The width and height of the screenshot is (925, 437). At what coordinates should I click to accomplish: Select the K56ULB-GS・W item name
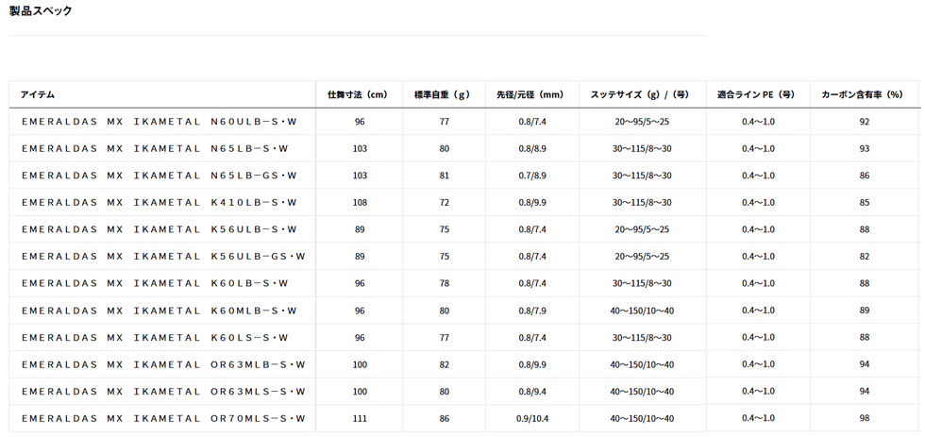coord(163,257)
